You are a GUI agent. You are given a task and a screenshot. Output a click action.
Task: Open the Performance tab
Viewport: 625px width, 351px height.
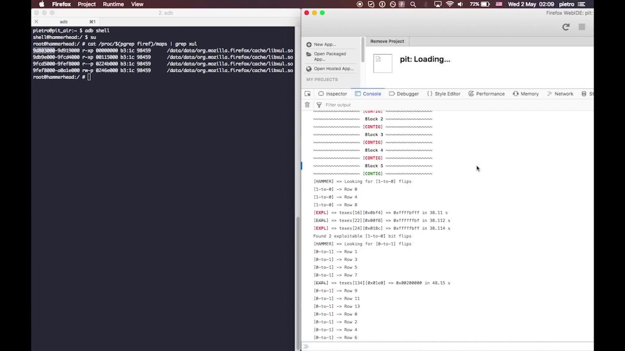point(486,94)
